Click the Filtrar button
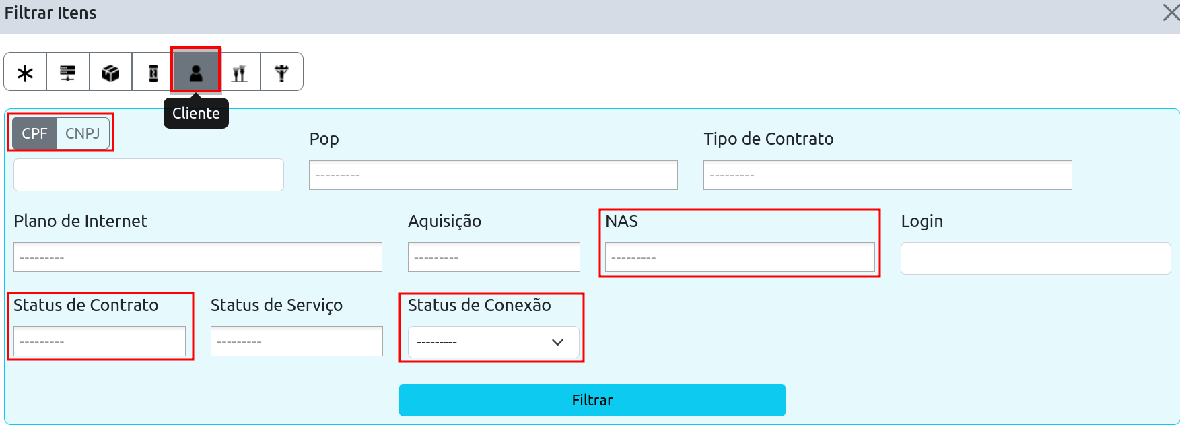This screenshot has width=1180, height=427. point(592,400)
